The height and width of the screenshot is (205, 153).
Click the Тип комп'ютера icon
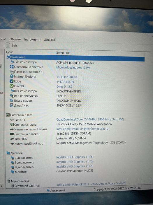pyautogui.click(x=12, y=62)
